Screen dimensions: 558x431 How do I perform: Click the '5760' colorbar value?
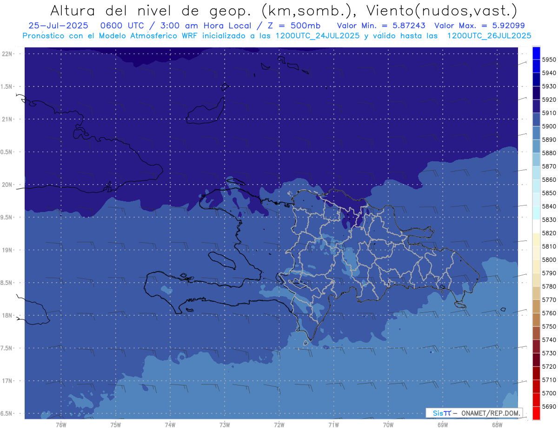point(549,313)
